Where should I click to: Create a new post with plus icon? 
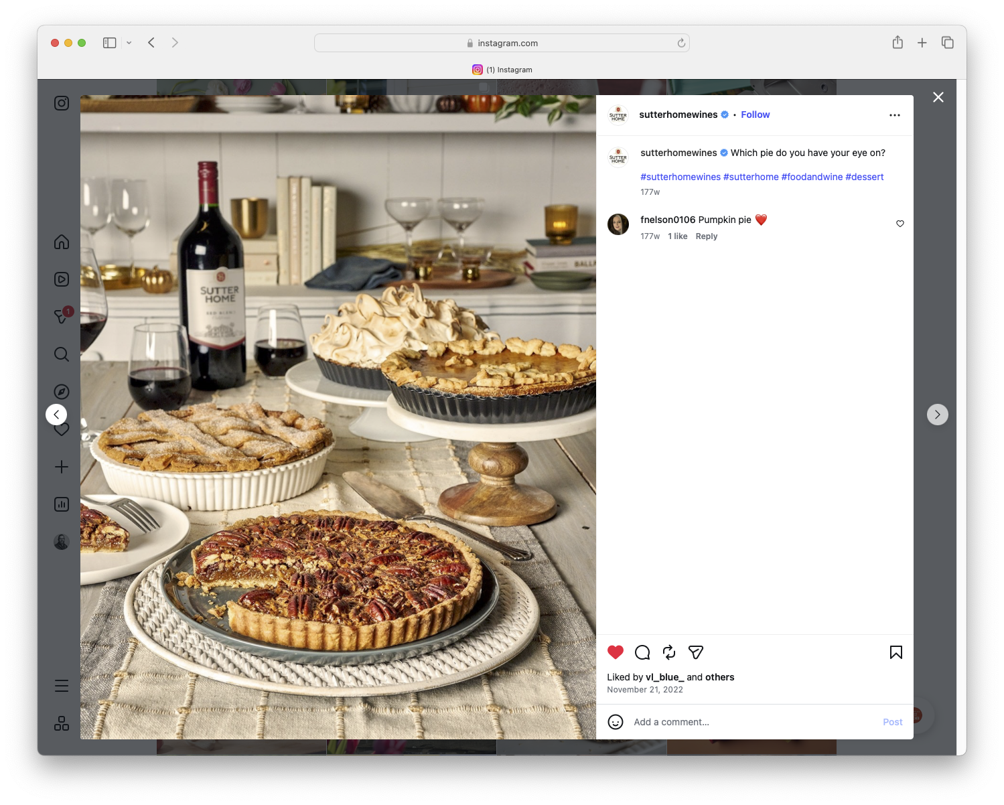61,467
